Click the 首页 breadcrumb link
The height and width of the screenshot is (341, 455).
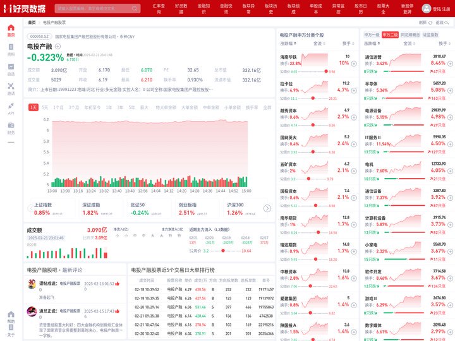pos(32,22)
